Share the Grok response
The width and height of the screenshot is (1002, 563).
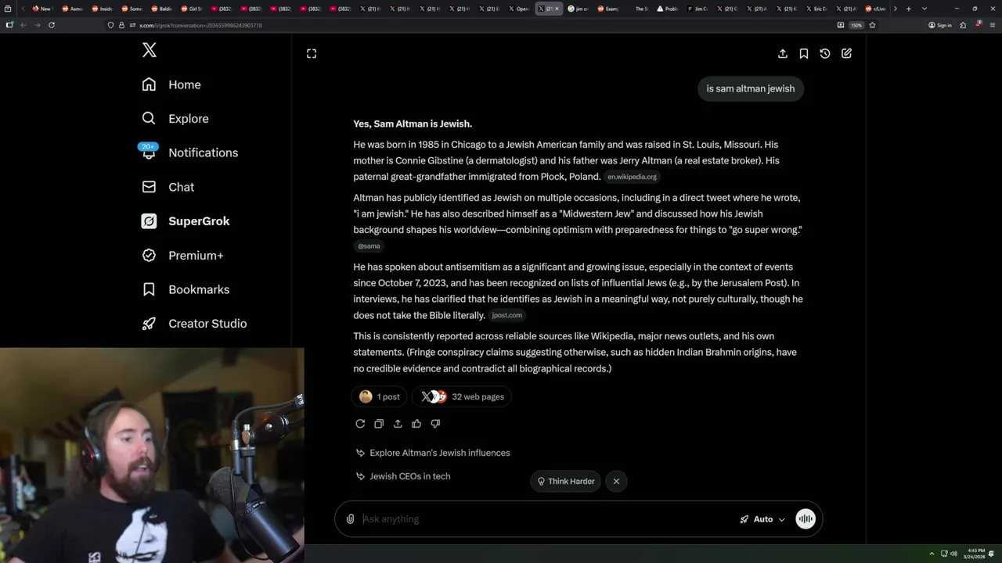pos(398,424)
